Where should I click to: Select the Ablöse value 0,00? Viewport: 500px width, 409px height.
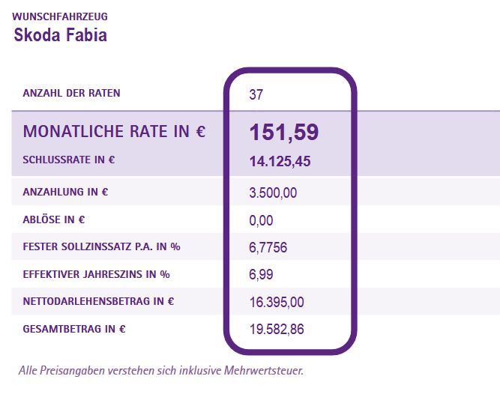pos(261,221)
